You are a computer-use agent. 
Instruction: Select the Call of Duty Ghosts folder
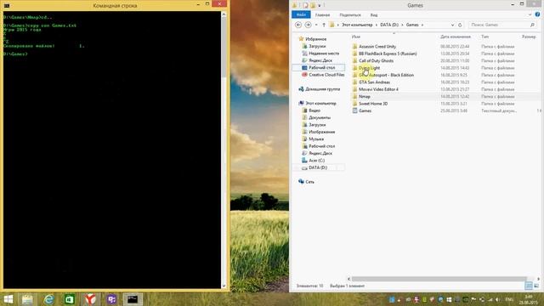[x=376, y=60]
